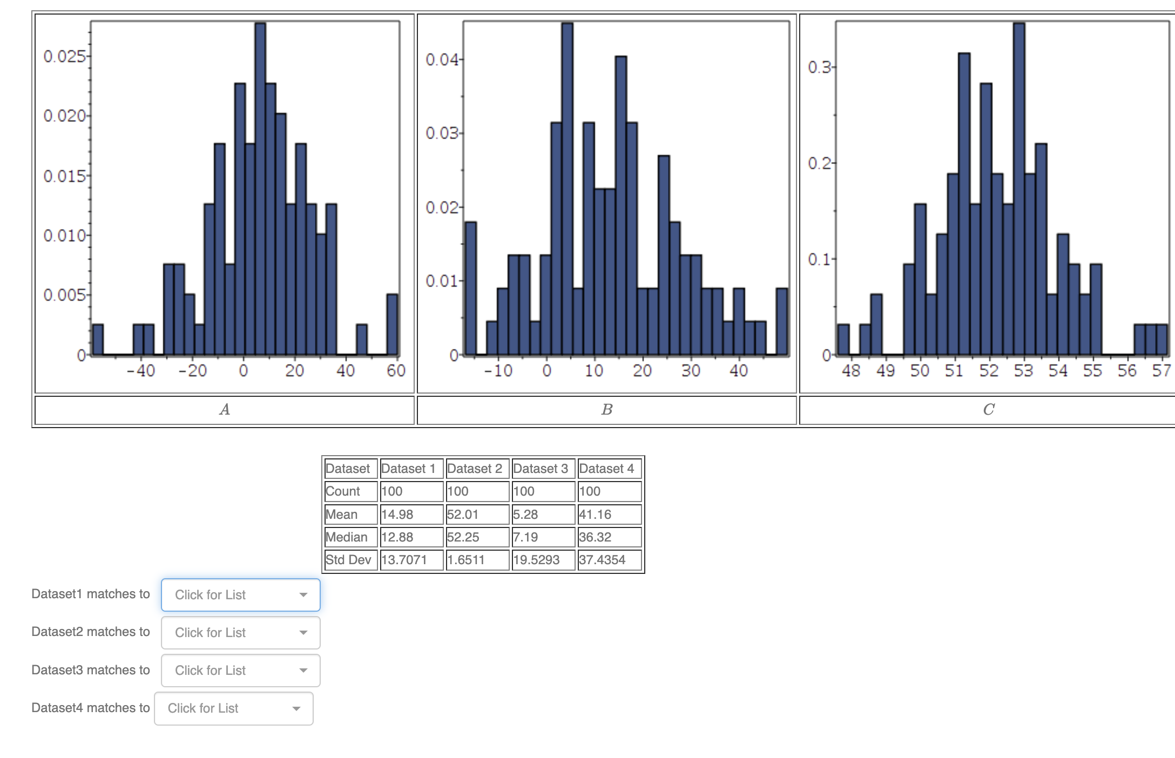Open the Dataset1 matches to dropdown
The width and height of the screenshot is (1175, 758).
coord(240,595)
